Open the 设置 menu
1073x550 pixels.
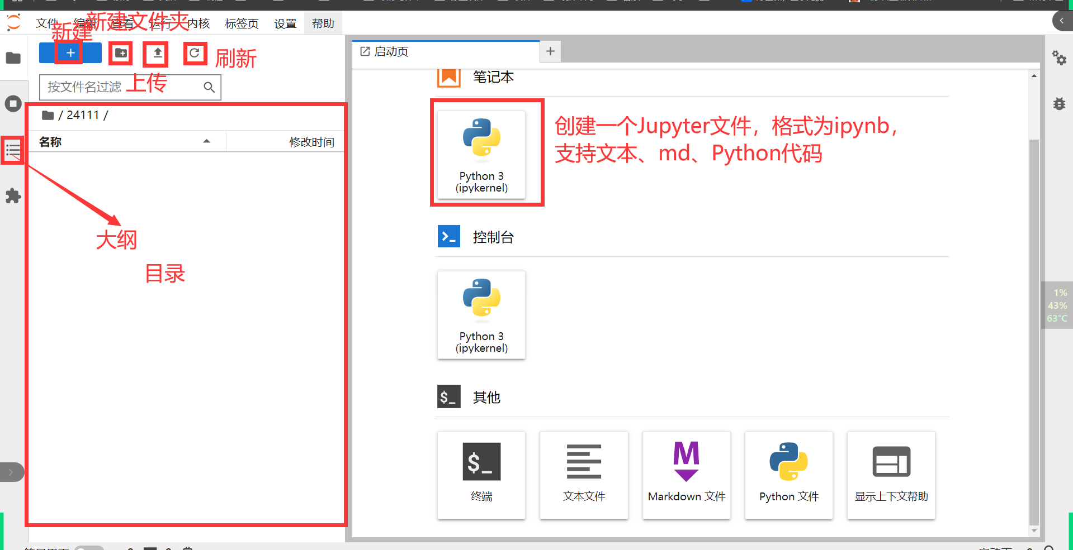pyautogui.click(x=285, y=23)
